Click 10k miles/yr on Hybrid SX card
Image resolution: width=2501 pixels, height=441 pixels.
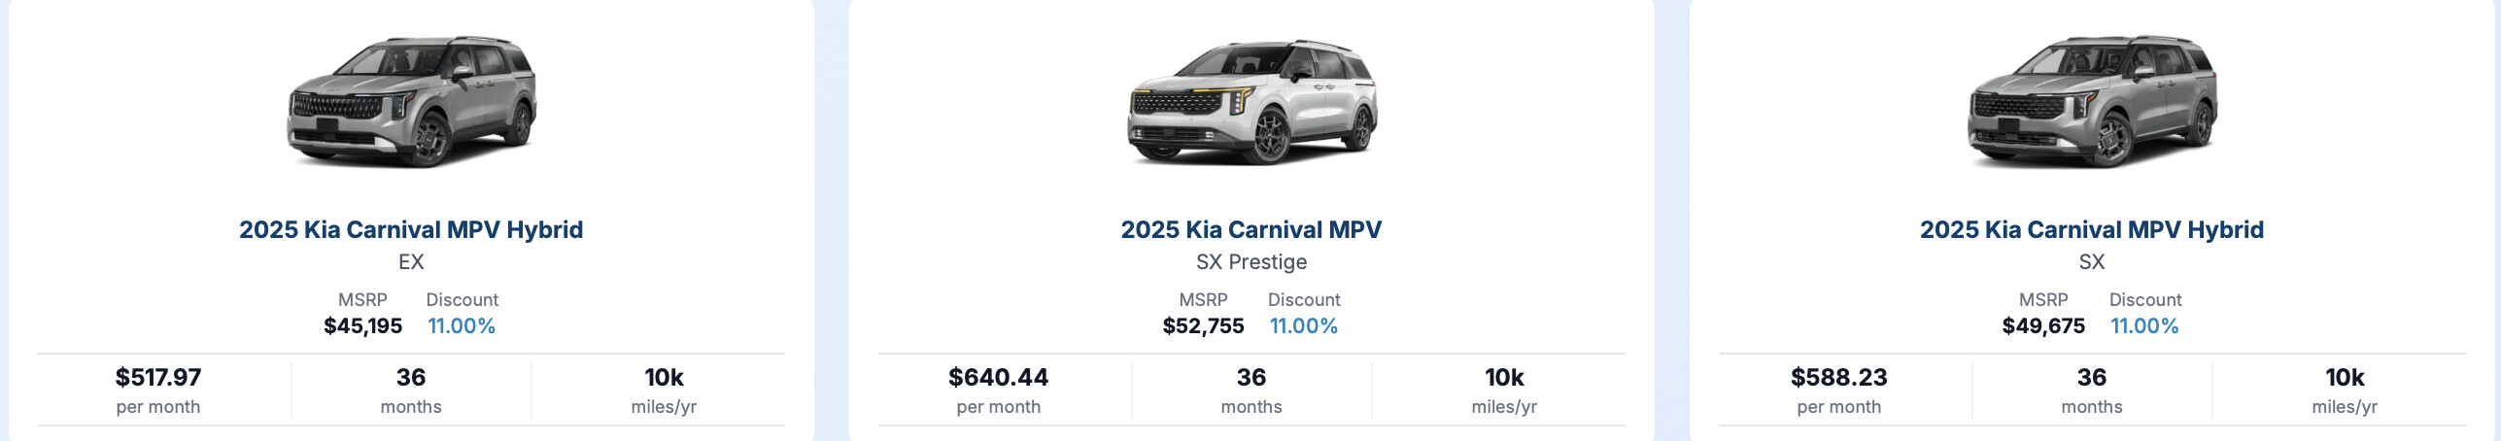point(2345,390)
